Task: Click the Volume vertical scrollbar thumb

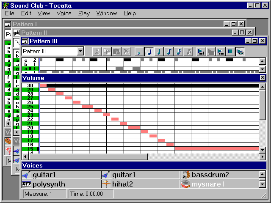Action: pos(263,105)
